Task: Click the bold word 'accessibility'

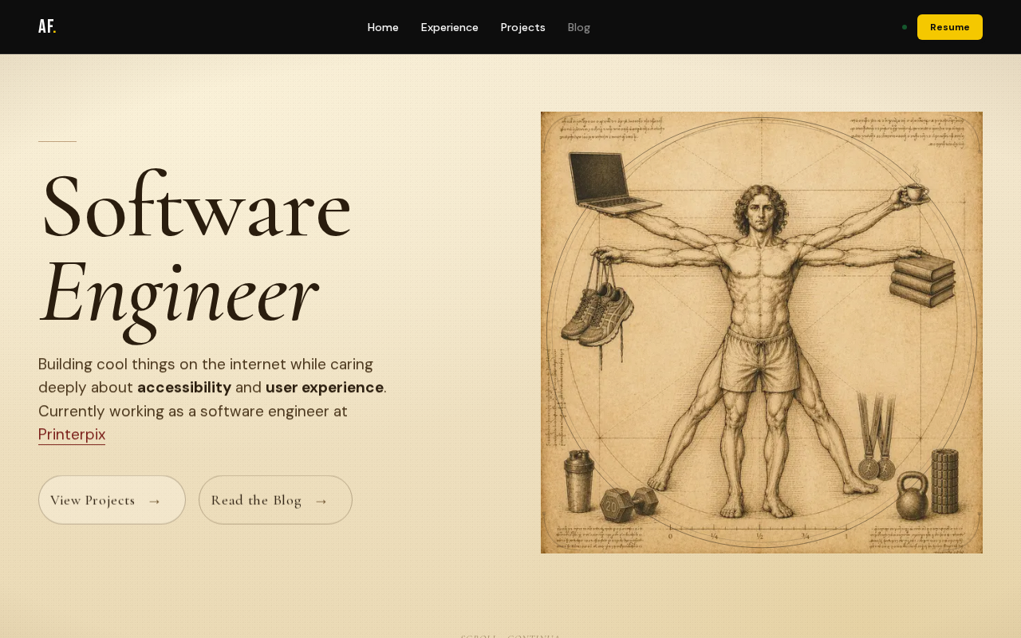Action: [x=184, y=388]
